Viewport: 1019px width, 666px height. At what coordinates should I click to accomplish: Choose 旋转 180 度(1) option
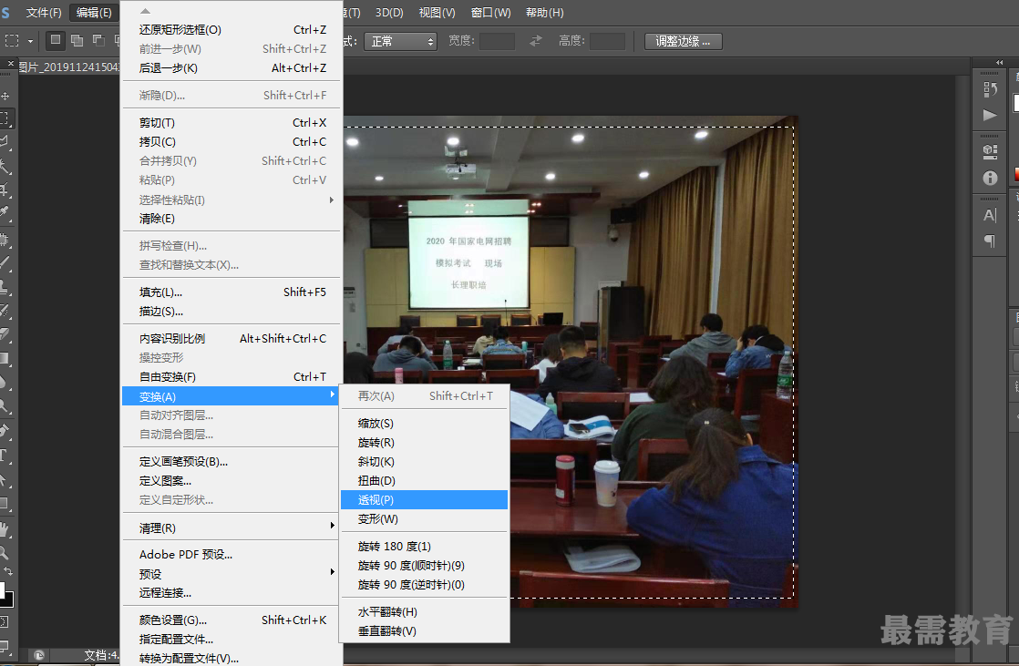424,547
